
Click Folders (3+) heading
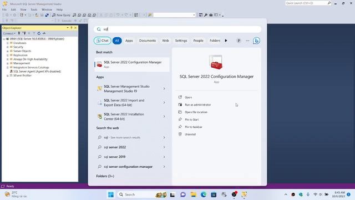click(105, 176)
